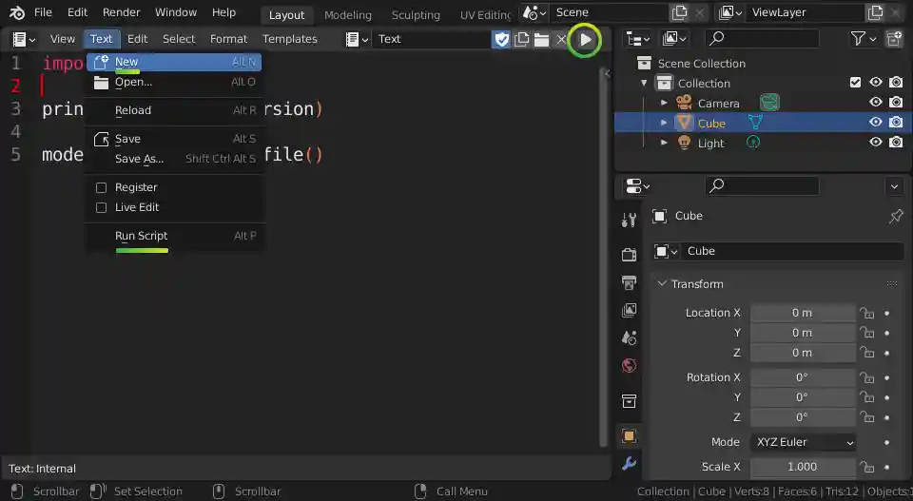Choose Reload in Text menu

click(x=174, y=110)
